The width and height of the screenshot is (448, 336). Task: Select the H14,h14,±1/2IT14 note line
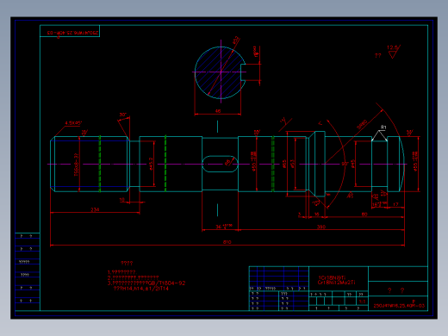point(141,289)
